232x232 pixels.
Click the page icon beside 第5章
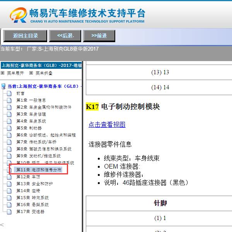point(9,128)
